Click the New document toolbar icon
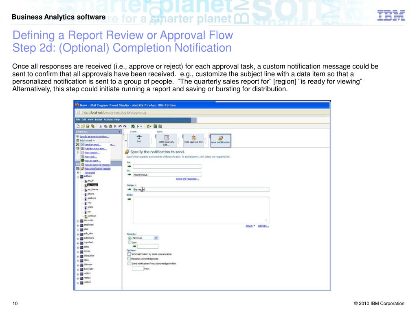The image size is (417, 313). tap(78, 126)
